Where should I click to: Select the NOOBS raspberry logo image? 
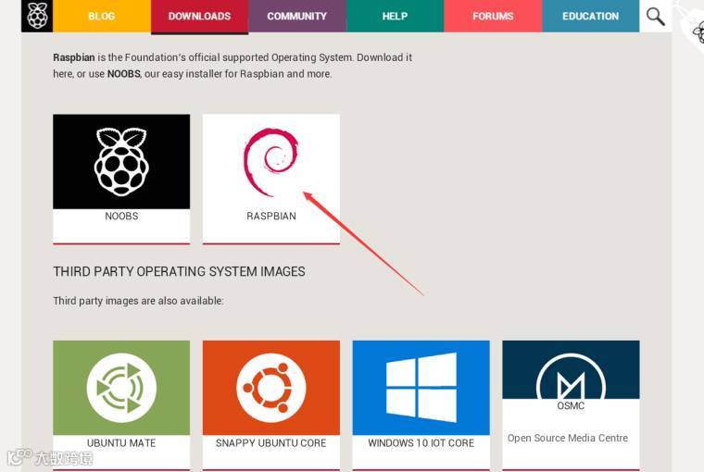tap(121, 162)
